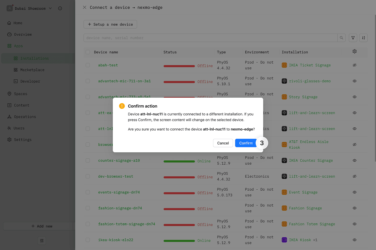The width and height of the screenshot is (376, 250).
Task: Click the search magnifier icon
Action: point(342,38)
